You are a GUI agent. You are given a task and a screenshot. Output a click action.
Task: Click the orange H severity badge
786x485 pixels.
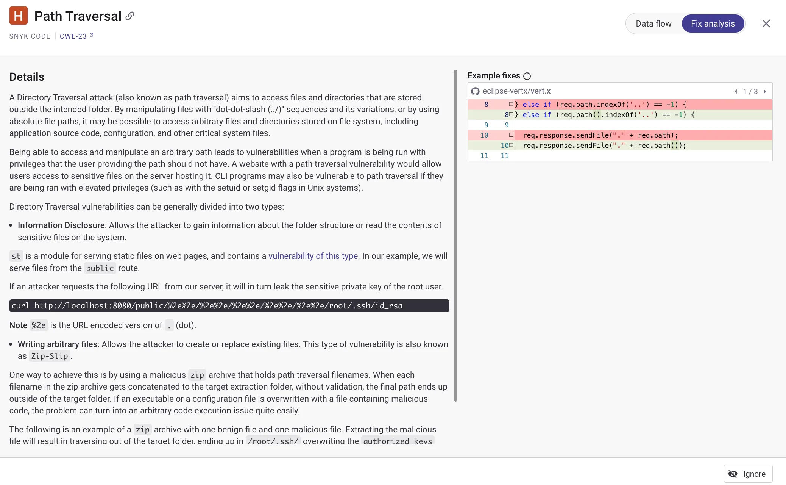click(18, 16)
